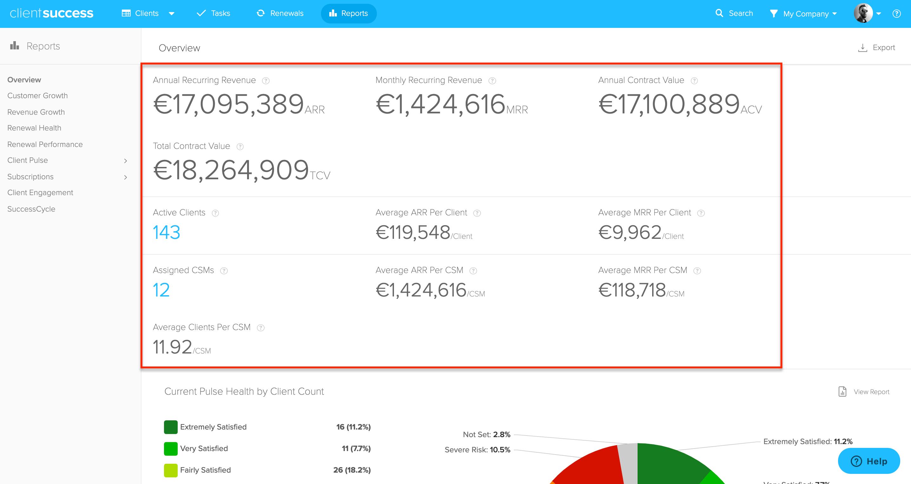Click the help question-mark icon in top bar
Screen dimensions: 911x484
(897, 13)
